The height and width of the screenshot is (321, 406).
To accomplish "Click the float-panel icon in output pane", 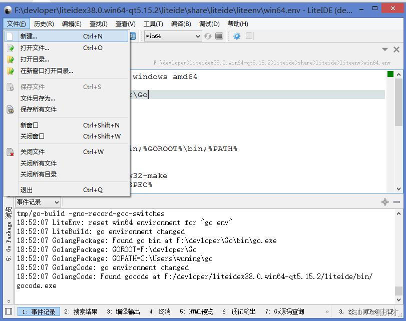I will click(385, 202).
